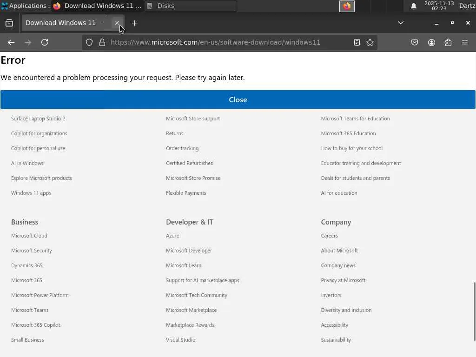
Task: Open the Pocket save icon
Action: point(414,42)
